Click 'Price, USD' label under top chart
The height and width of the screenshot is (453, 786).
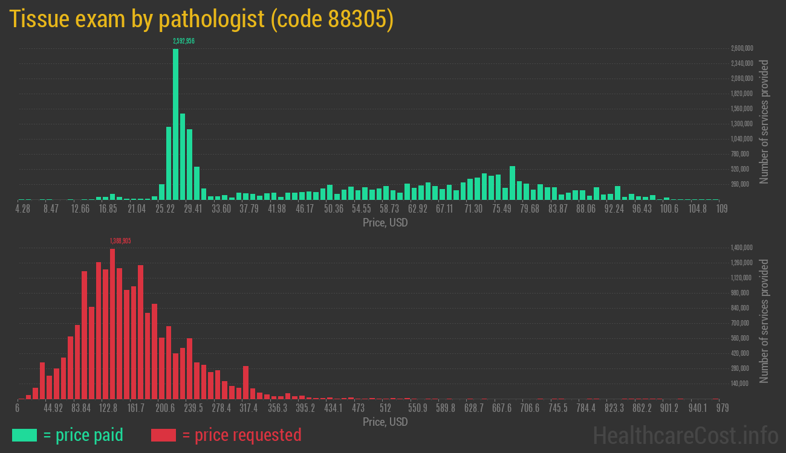pos(385,223)
